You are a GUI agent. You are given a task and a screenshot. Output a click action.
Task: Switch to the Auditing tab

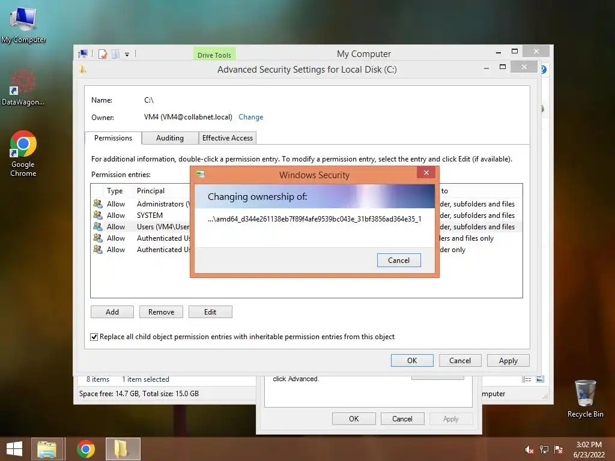point(170,138)
